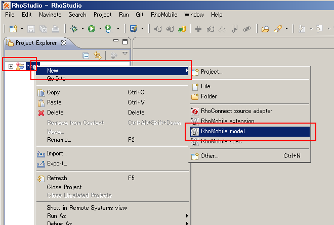Open the Git menu

(140, 15)
